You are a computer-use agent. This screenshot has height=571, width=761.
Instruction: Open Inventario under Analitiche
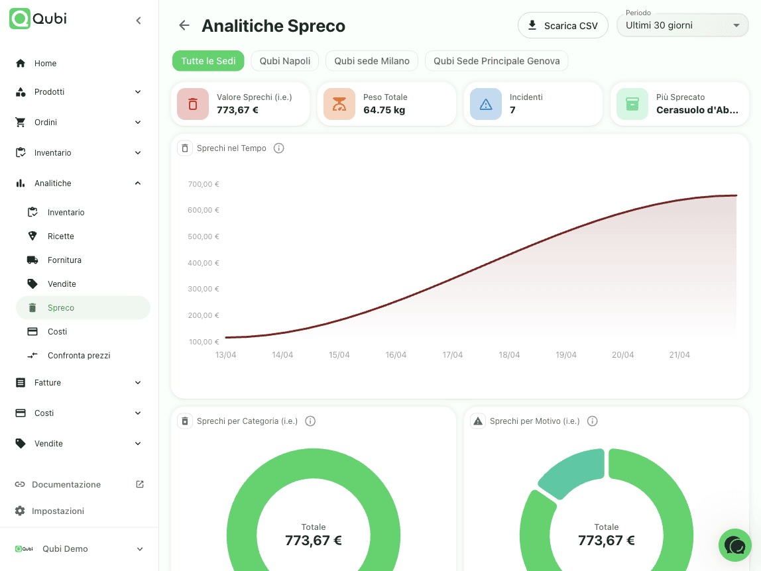[83, 213]
